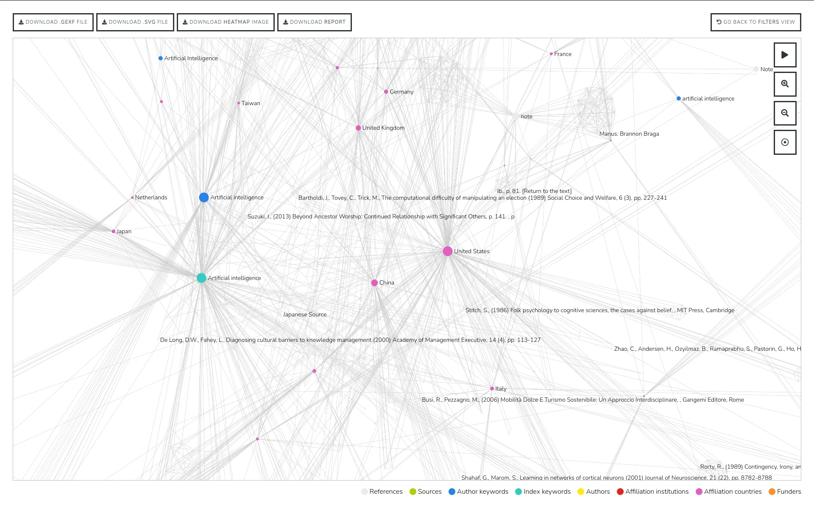Click Download Heatmap Image button

[226, 22]
